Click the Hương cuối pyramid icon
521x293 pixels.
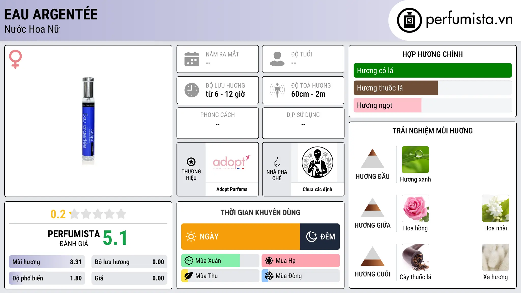[372, 256]
